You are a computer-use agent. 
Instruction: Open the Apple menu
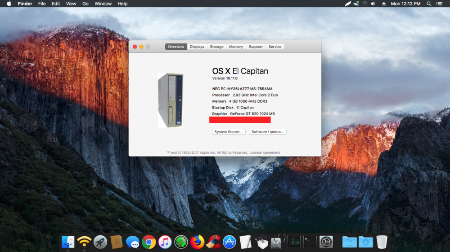coord(9,4)
